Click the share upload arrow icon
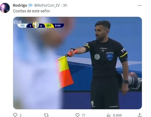This screenshot has height=117, width=151. pos(140,115)
